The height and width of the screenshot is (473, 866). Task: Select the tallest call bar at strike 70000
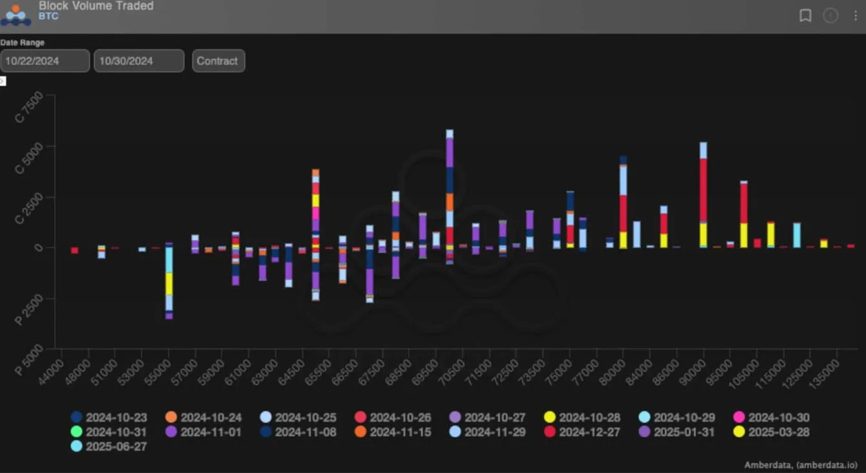[x=450, y=188]
